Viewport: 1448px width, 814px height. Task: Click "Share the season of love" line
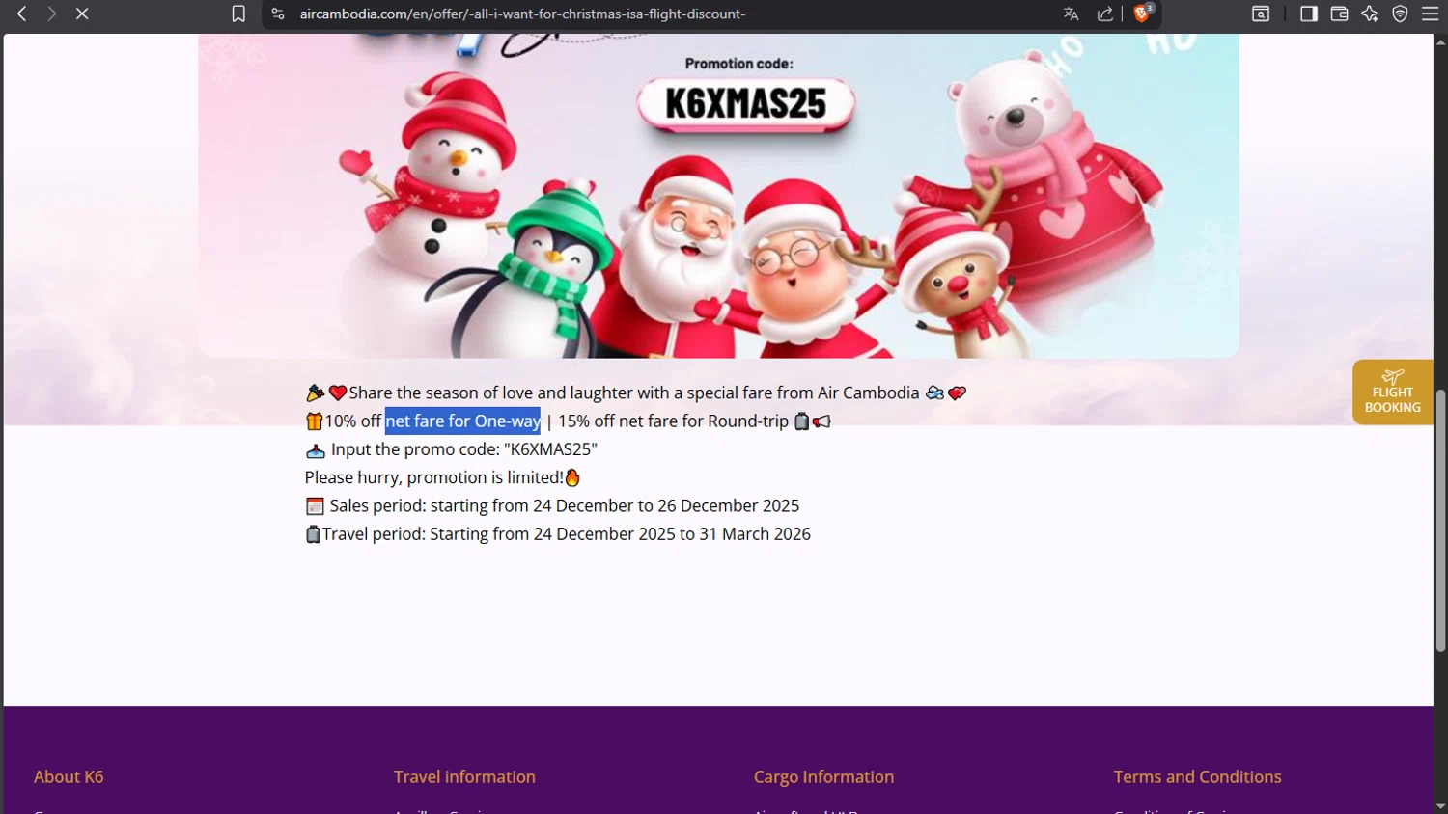click(635, 393)
